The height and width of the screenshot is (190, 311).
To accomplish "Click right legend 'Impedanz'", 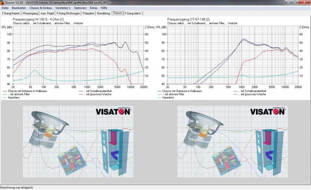I will 168,98.
